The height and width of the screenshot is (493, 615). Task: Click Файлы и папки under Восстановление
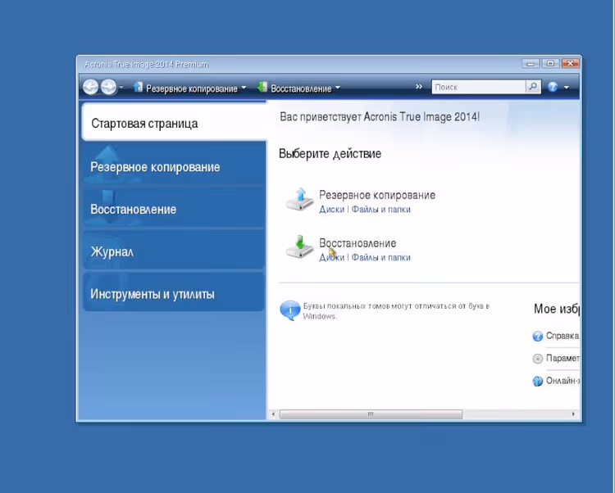click(x=380, y=258)
